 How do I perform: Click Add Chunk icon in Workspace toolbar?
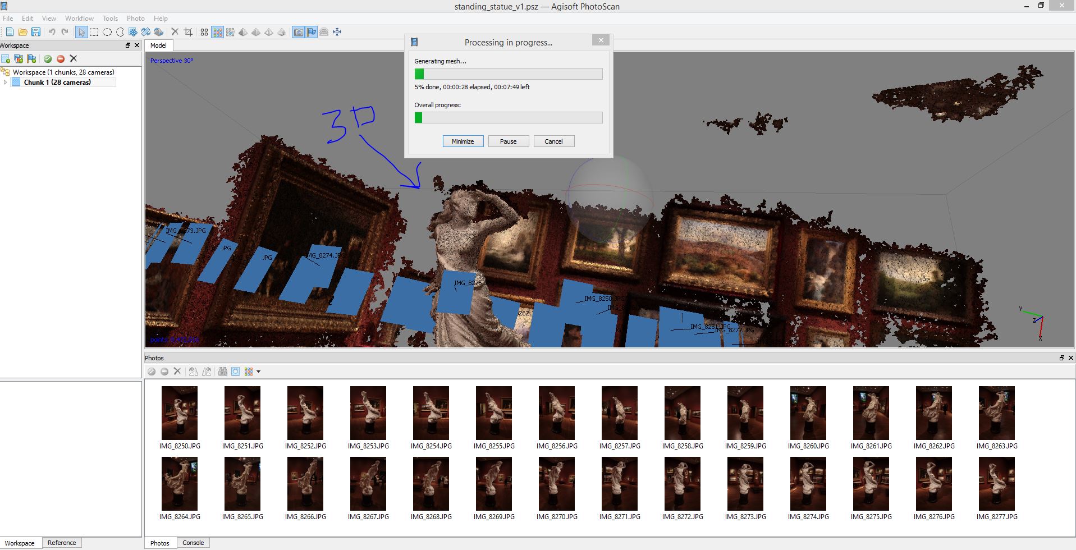click(6, 58)
